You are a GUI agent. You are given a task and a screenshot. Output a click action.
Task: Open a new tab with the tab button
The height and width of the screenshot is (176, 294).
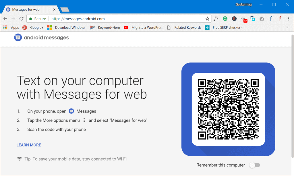[65, 9]
